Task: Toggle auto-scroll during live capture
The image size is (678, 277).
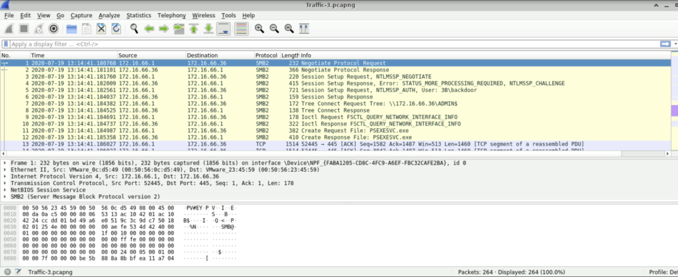Action: pyautogui.click(x=224, y=28)
